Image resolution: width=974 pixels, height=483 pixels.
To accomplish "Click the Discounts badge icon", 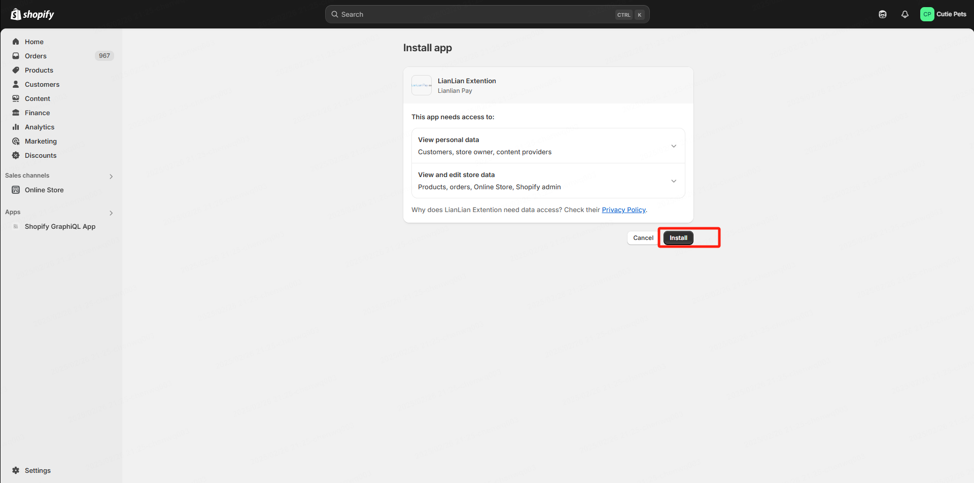I will tap(16, 155).
